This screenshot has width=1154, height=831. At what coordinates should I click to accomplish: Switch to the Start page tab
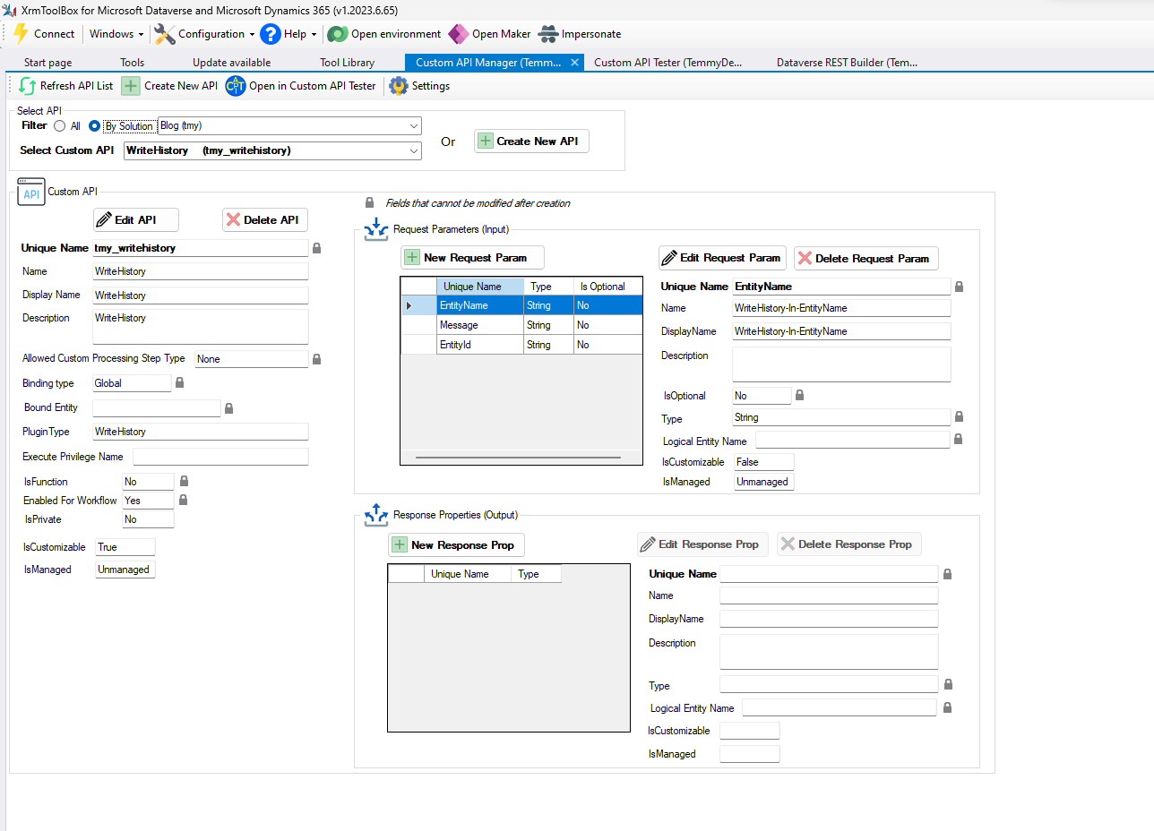(x=48, y=63)
